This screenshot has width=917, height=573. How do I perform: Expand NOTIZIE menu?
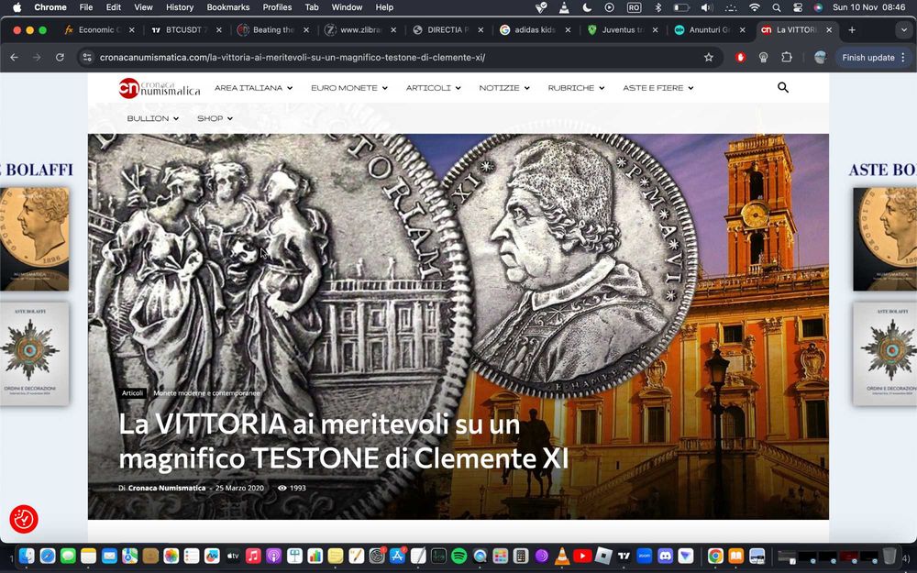(x=504, y=88)
